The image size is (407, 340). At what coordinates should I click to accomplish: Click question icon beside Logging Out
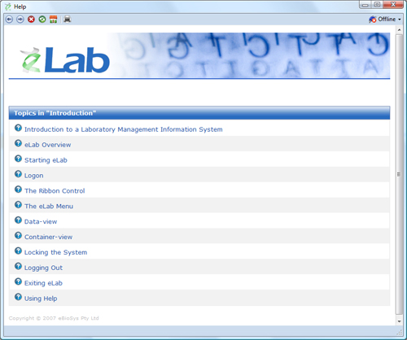point(18,266)
